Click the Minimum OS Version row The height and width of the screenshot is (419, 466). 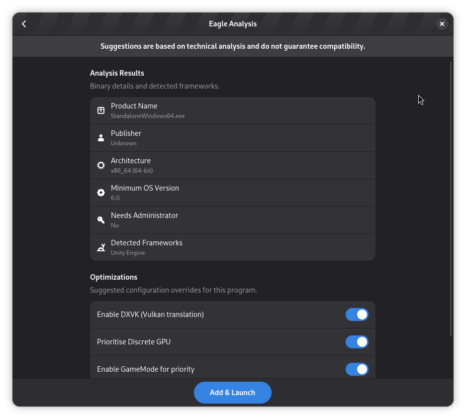click(232, 193)
